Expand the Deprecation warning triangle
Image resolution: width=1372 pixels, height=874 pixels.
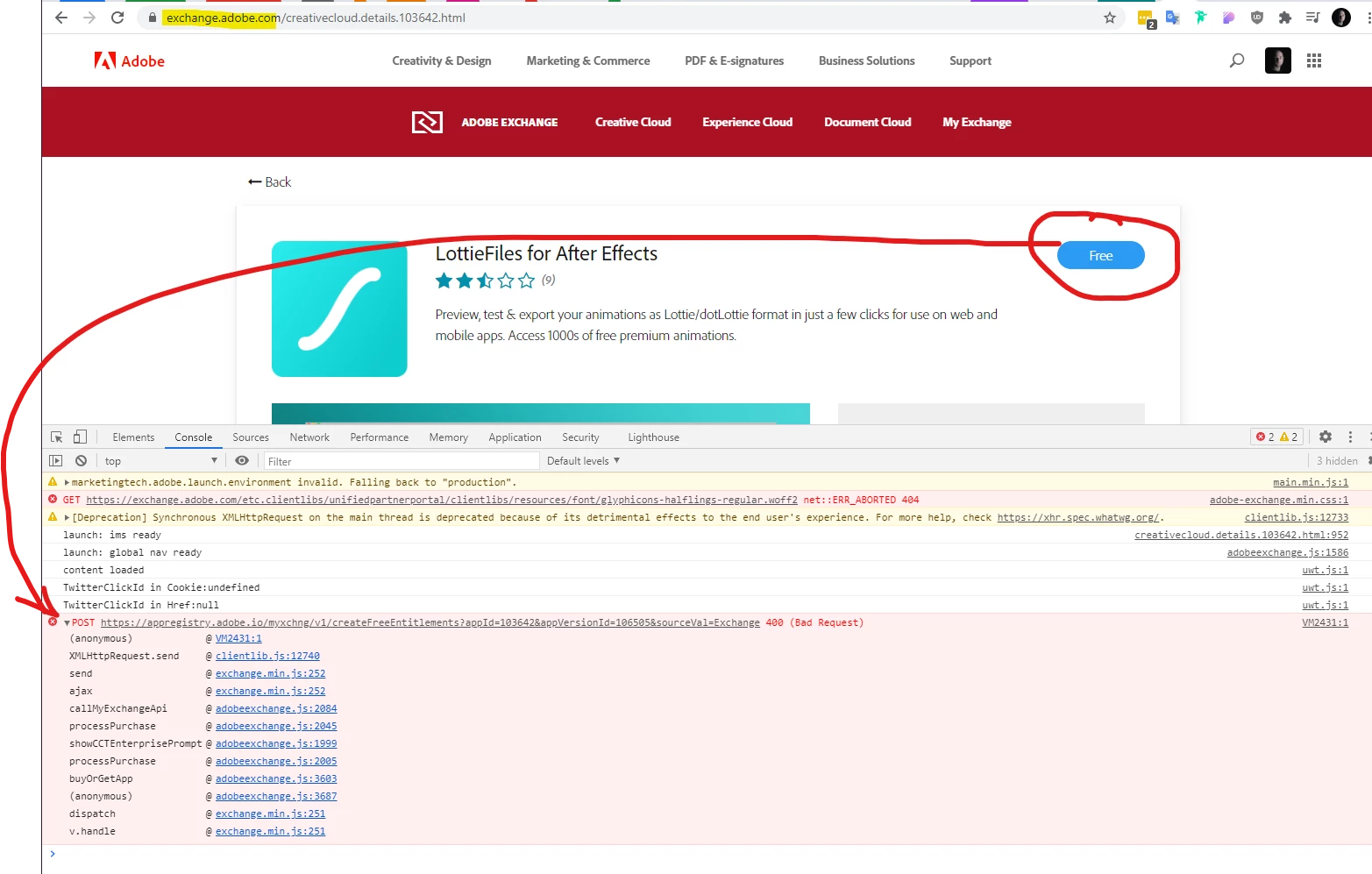[x=67, y=517]
